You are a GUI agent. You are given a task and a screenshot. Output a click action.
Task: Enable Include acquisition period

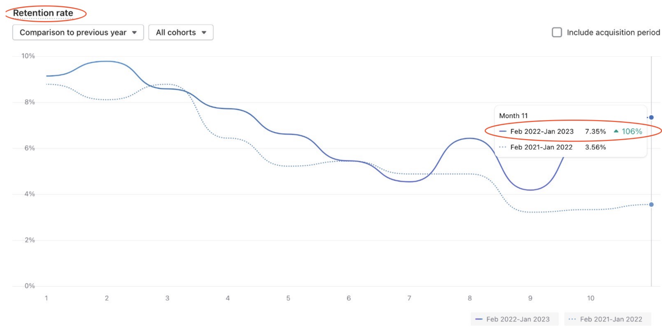click(x=557, y=32)
